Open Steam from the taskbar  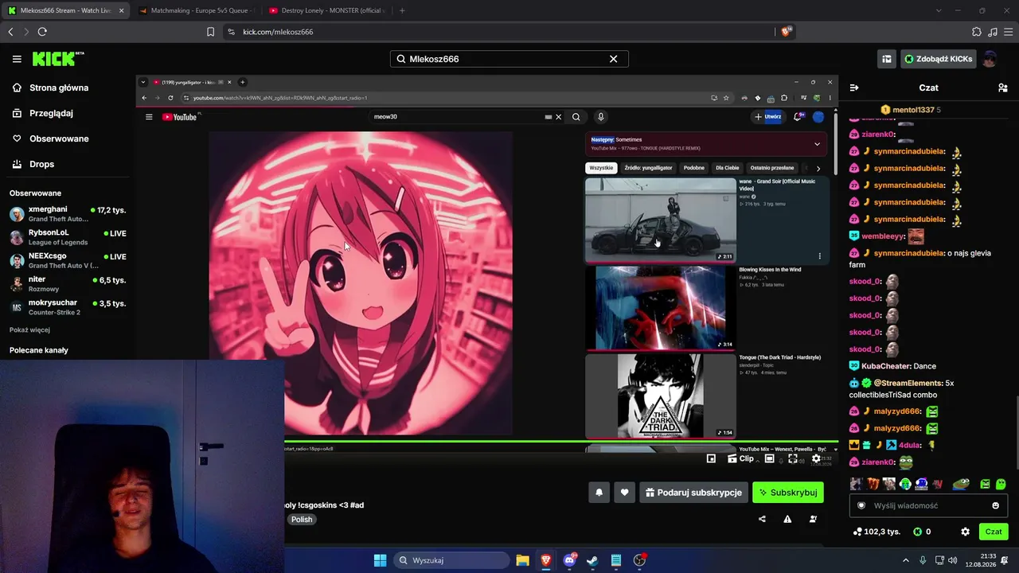coord(592,560)
